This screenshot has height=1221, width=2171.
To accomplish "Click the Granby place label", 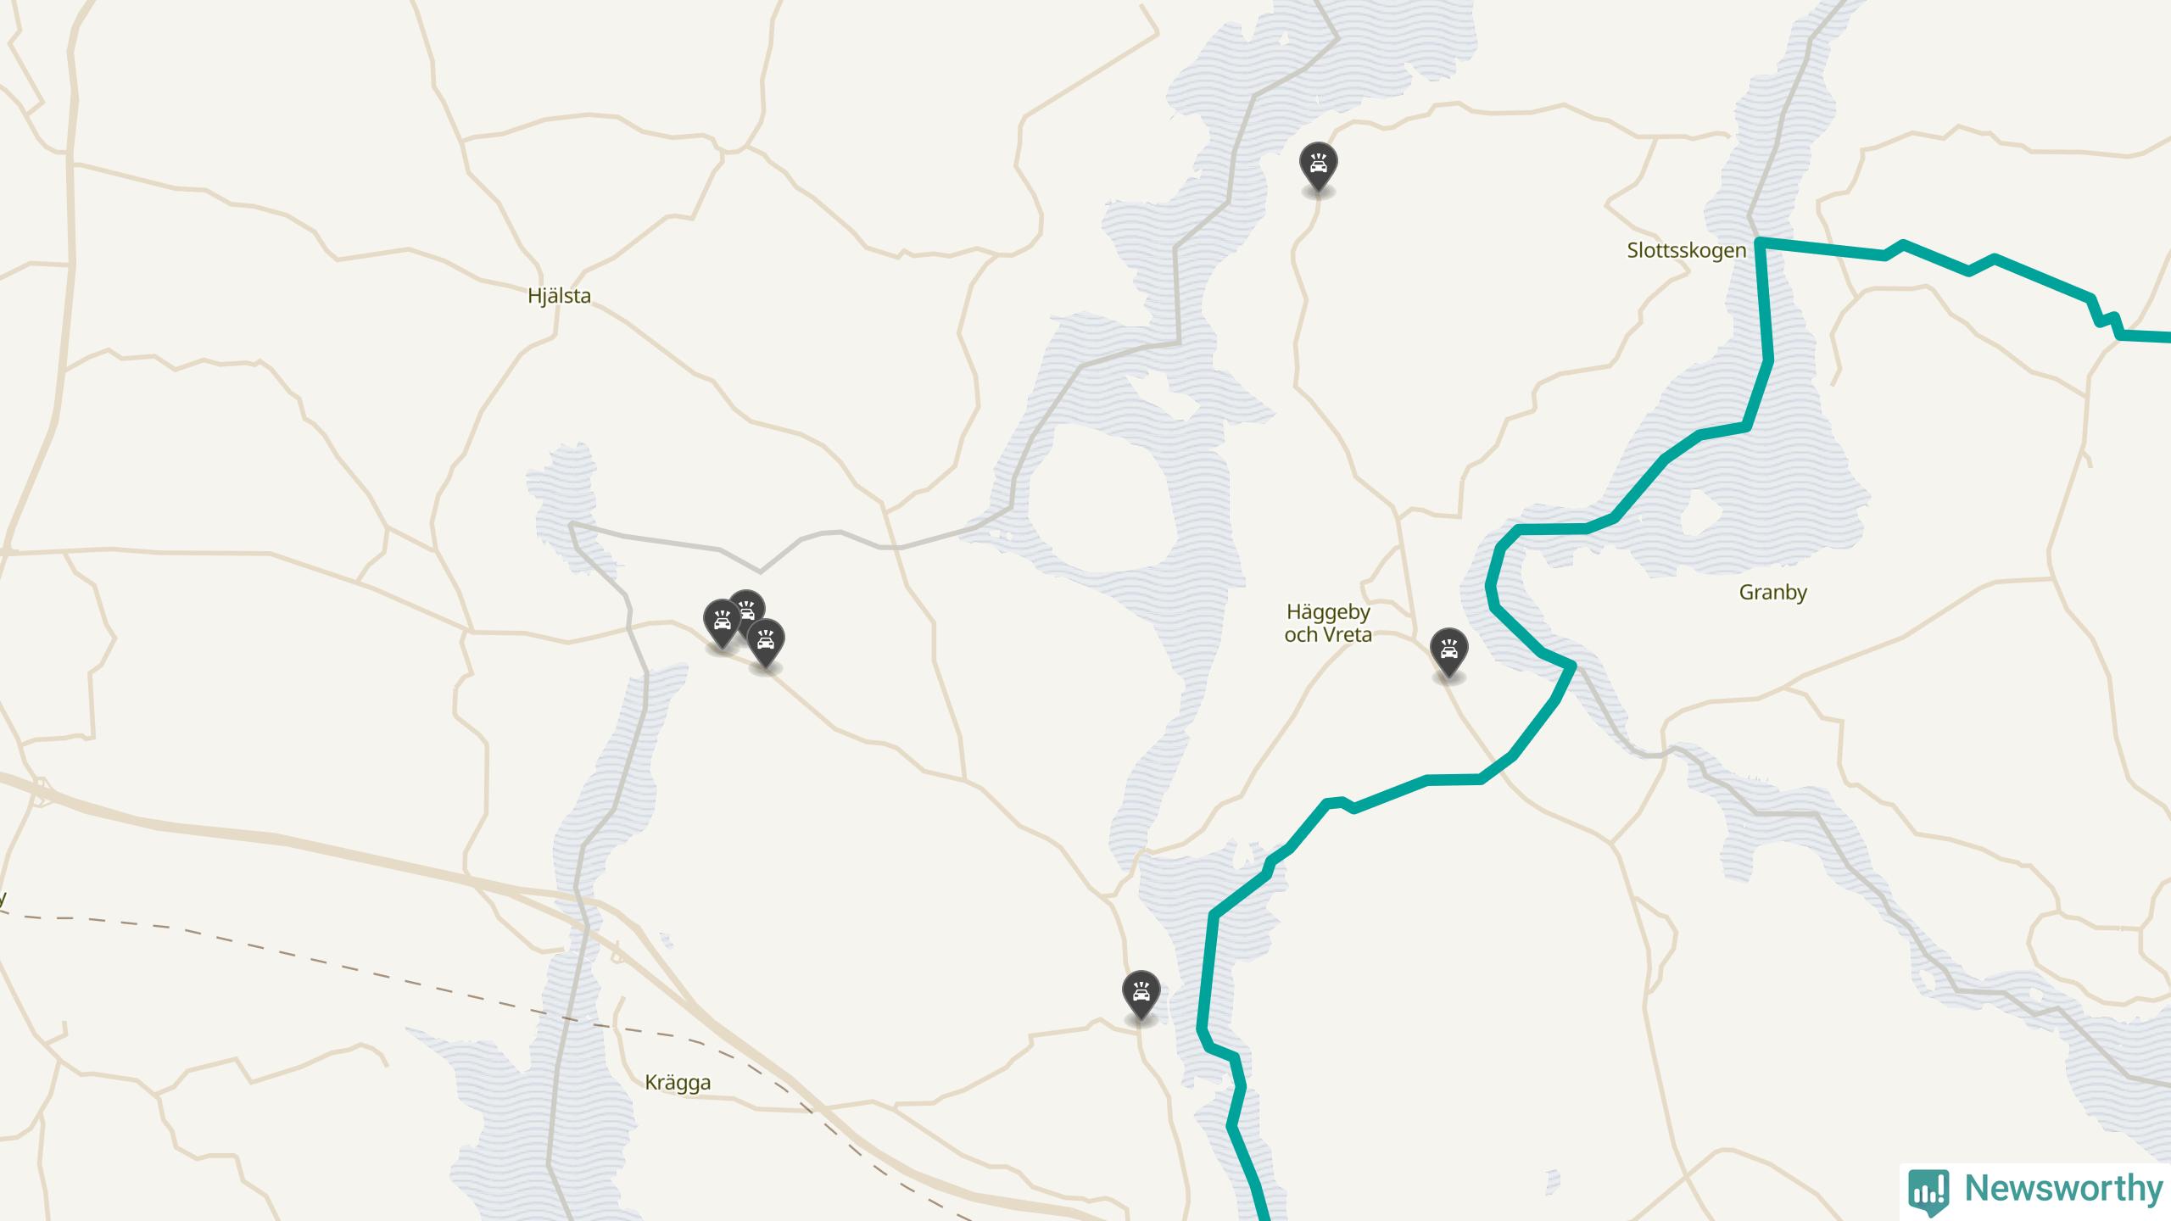I will (x=1772, y=592).
